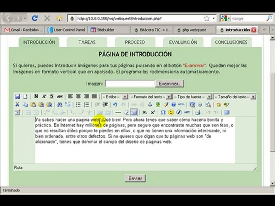The width and height of the screenshot is (275, 206).
Task: Open the Estilos dropdown
Action: 114,97
